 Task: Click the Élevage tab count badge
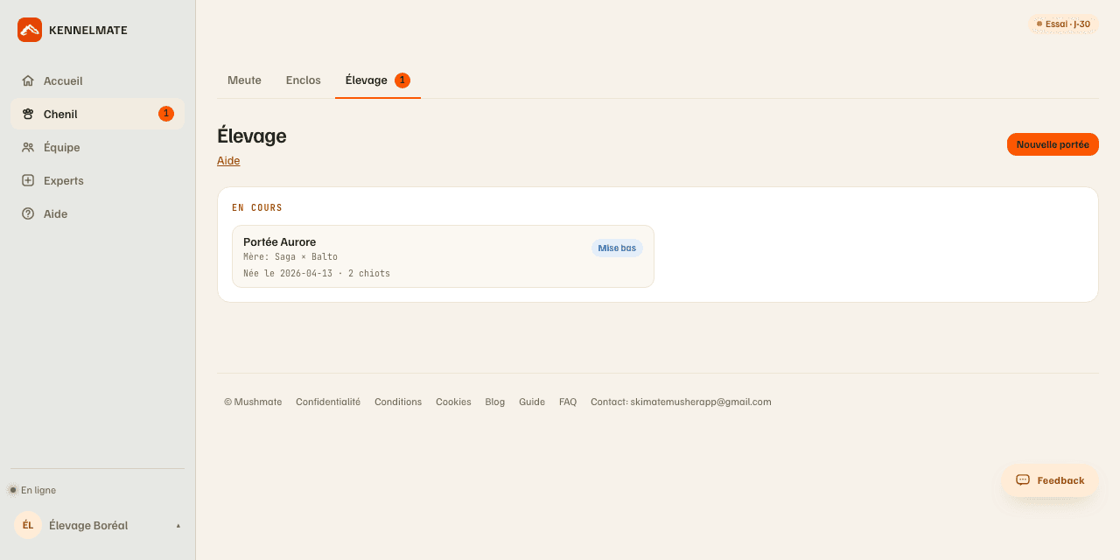pyautogui.click(x=402, y=80)
